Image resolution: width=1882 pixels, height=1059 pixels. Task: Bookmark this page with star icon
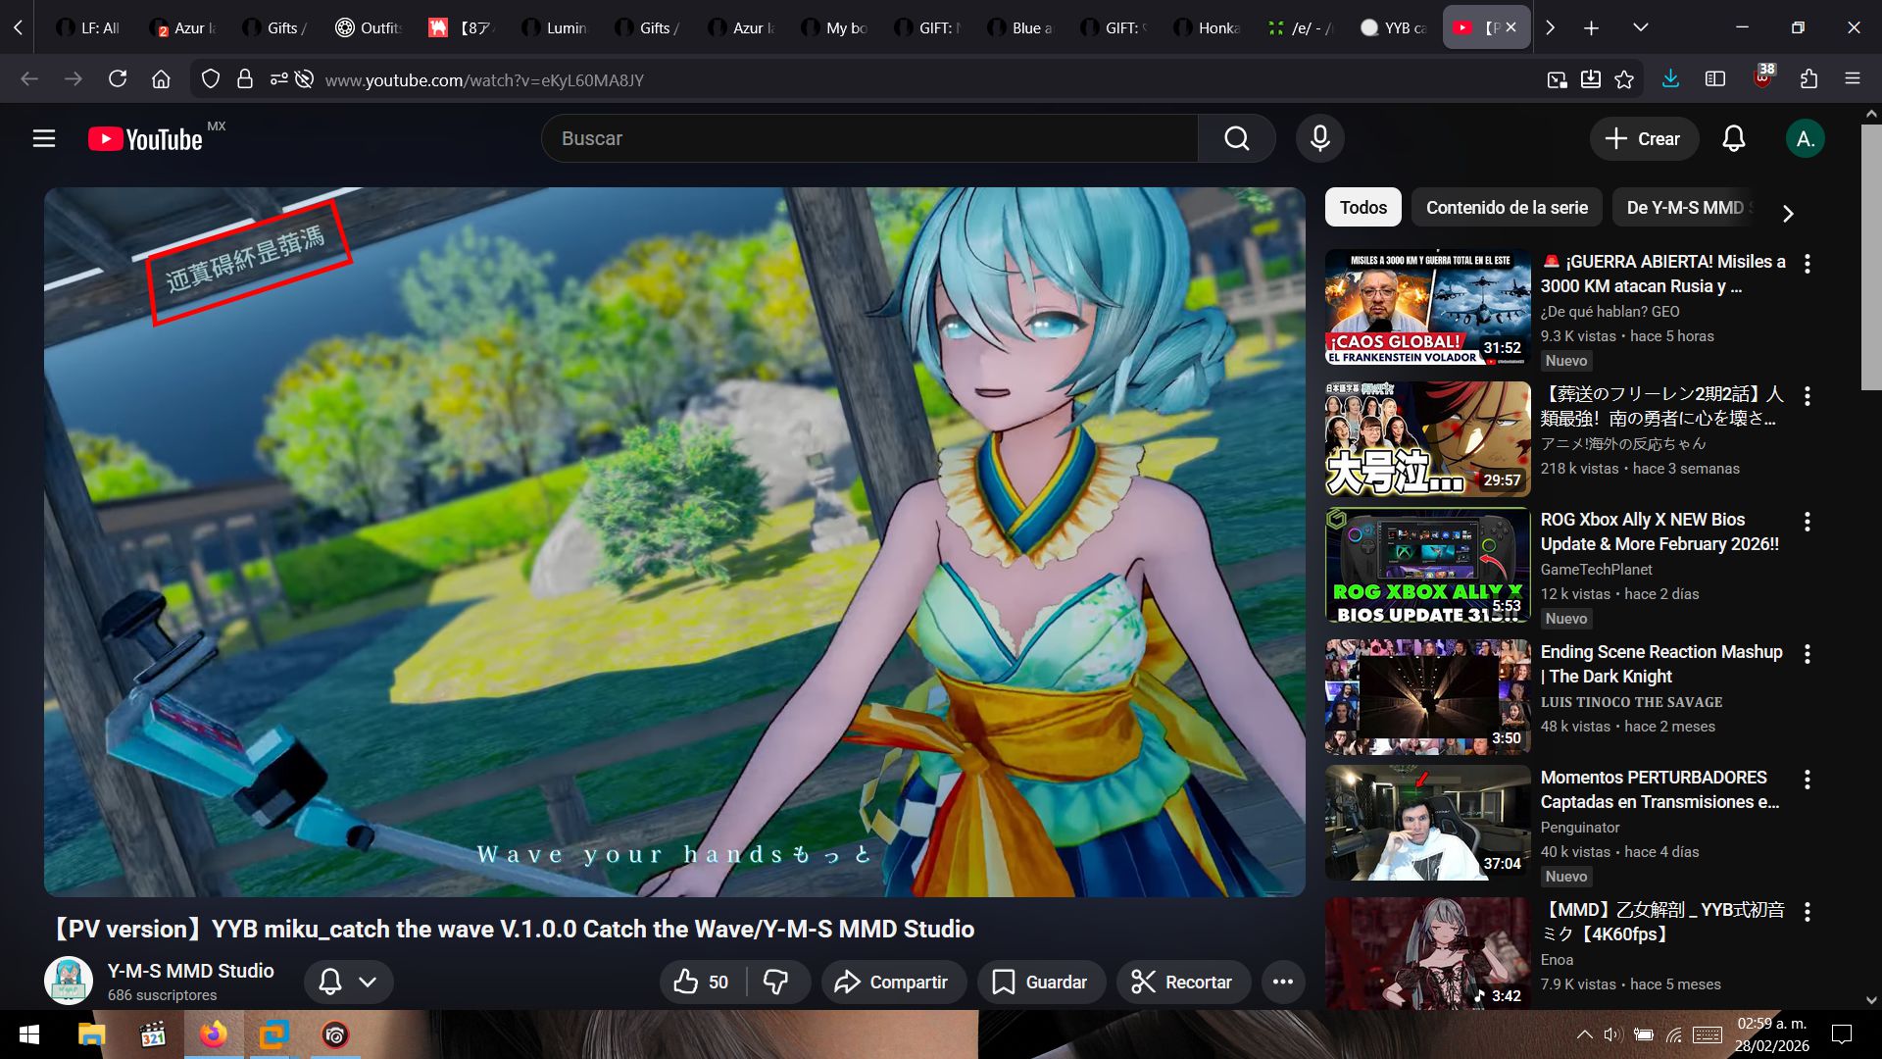1624,79
